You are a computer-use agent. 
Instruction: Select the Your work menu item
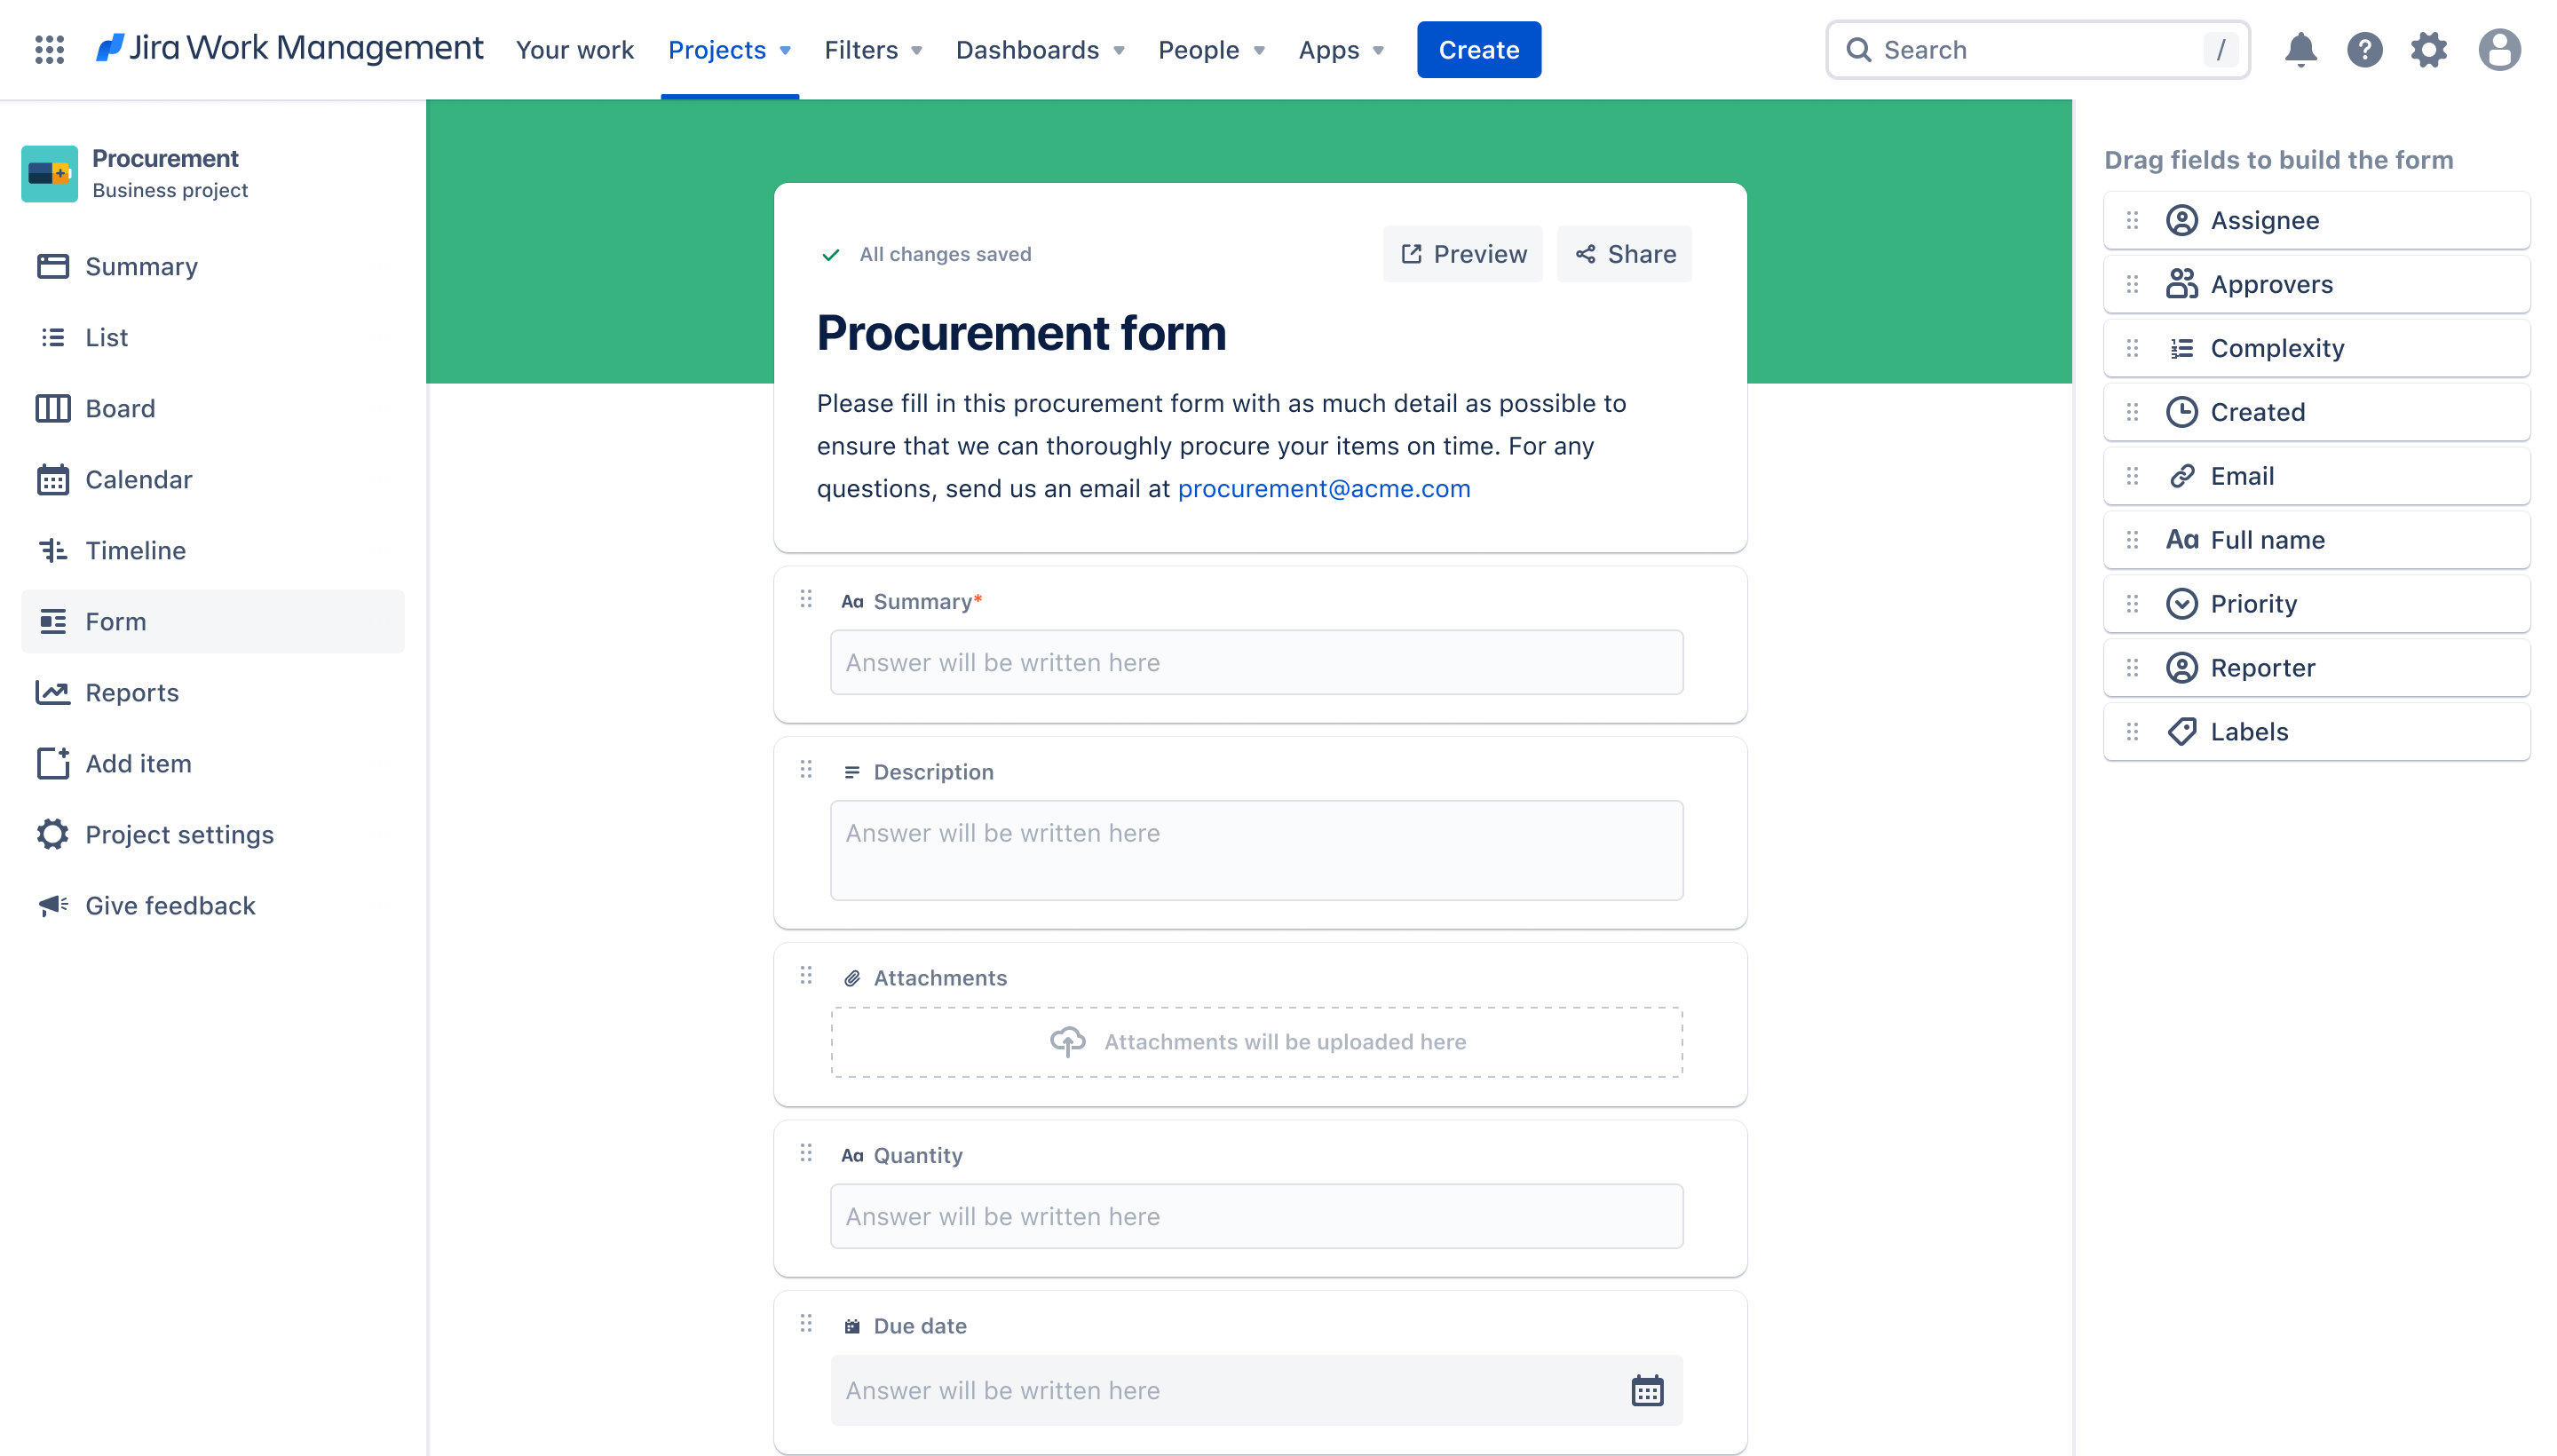574,49
